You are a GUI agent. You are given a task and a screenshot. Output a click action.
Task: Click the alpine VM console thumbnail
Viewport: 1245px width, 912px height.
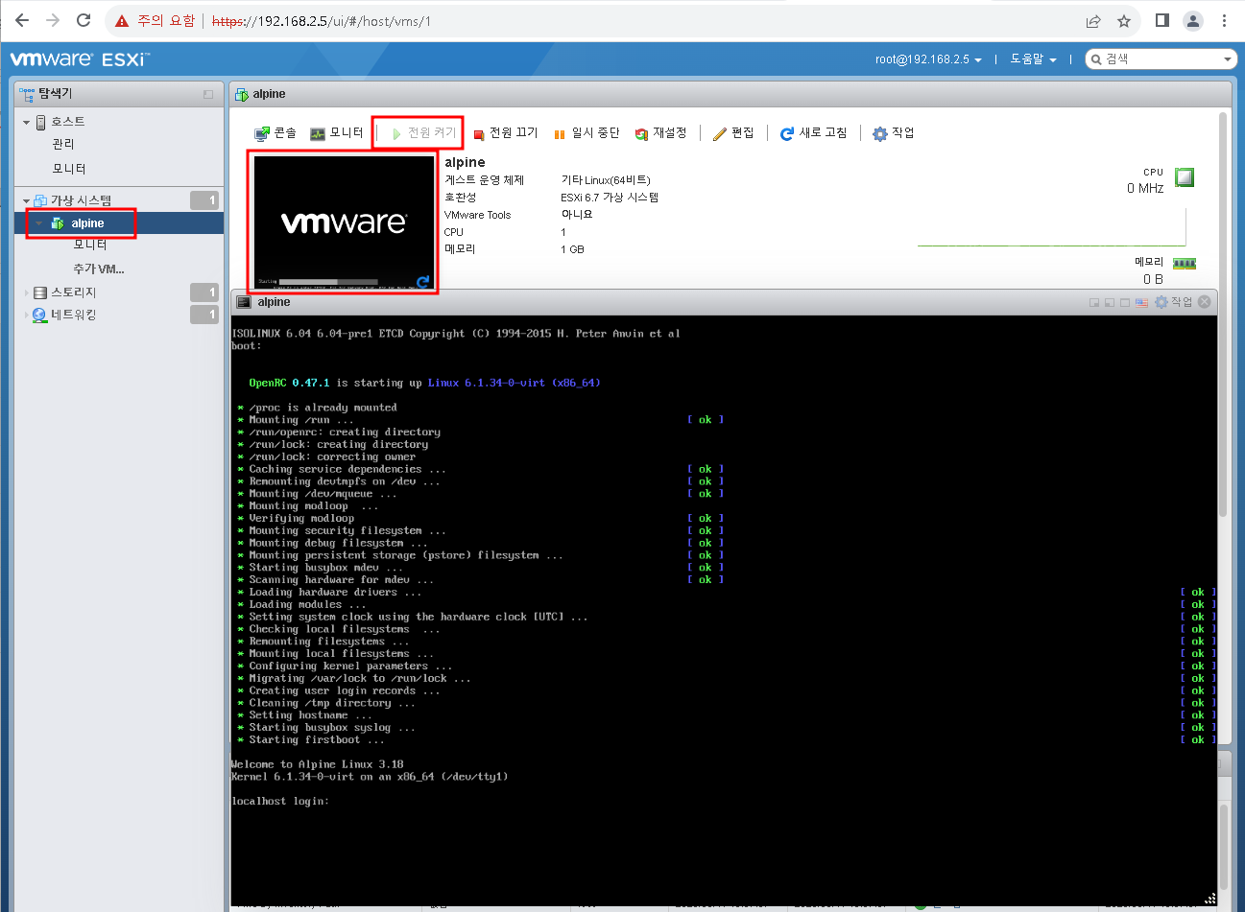click(x=343, y=222)
